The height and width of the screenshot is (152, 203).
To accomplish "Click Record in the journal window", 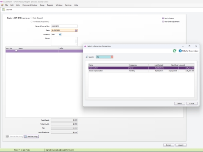I will click(x=169, y=145).
